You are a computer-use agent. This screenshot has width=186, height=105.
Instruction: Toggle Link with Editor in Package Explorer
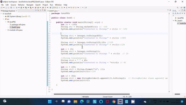38,10
